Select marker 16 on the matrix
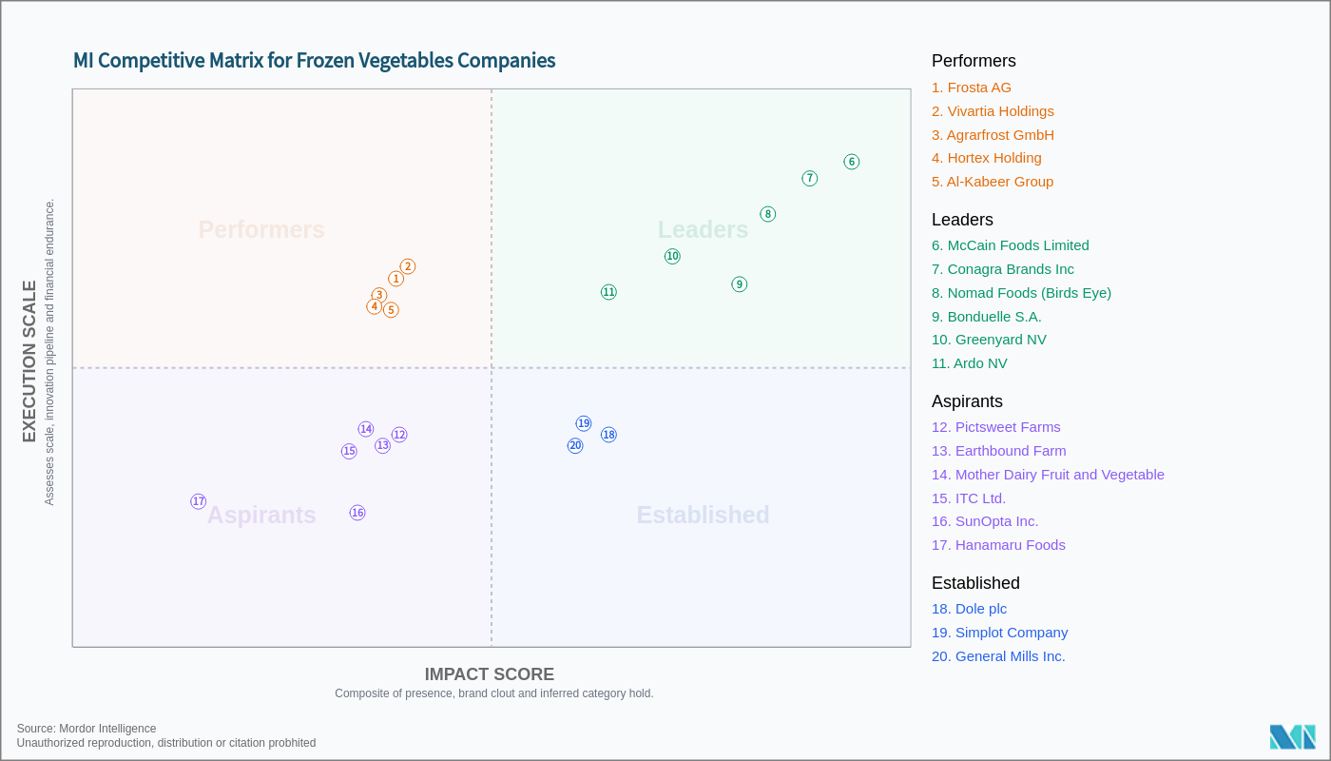This screenshot has width=1331, height=761. tap(357, 513)
